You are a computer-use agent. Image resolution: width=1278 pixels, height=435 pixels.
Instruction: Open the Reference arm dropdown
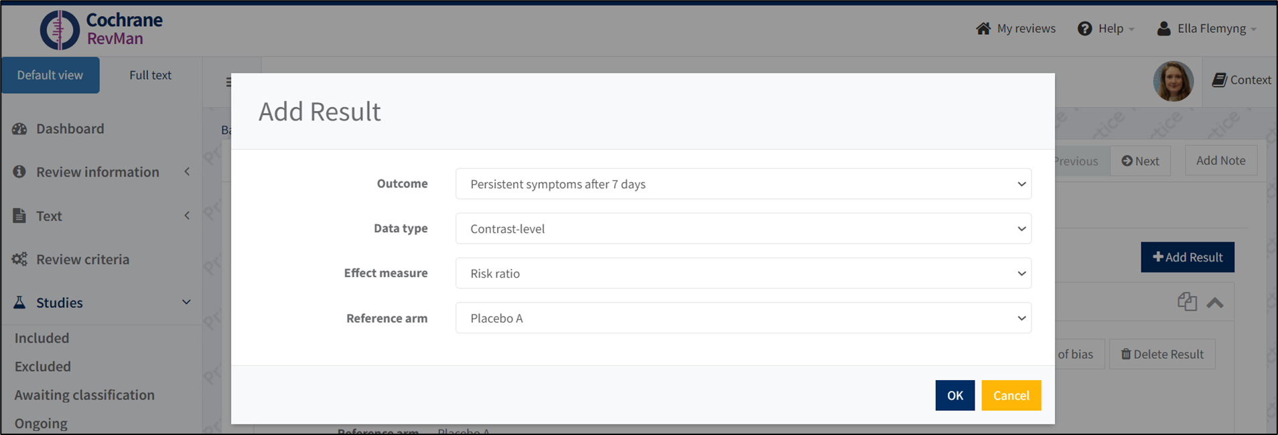pos(743,319)
